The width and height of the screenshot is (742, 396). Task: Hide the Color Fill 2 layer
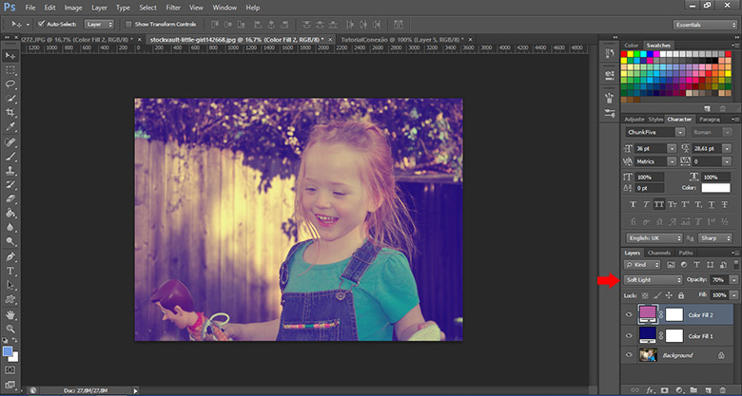pos(629,314)
